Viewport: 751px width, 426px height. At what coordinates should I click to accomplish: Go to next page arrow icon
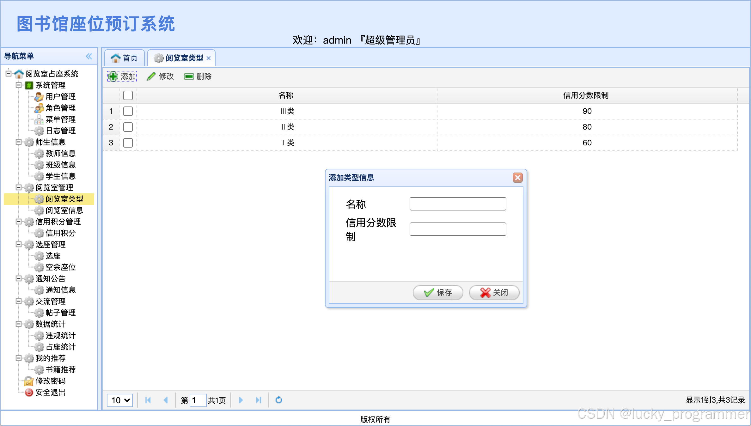coord(241,400)
